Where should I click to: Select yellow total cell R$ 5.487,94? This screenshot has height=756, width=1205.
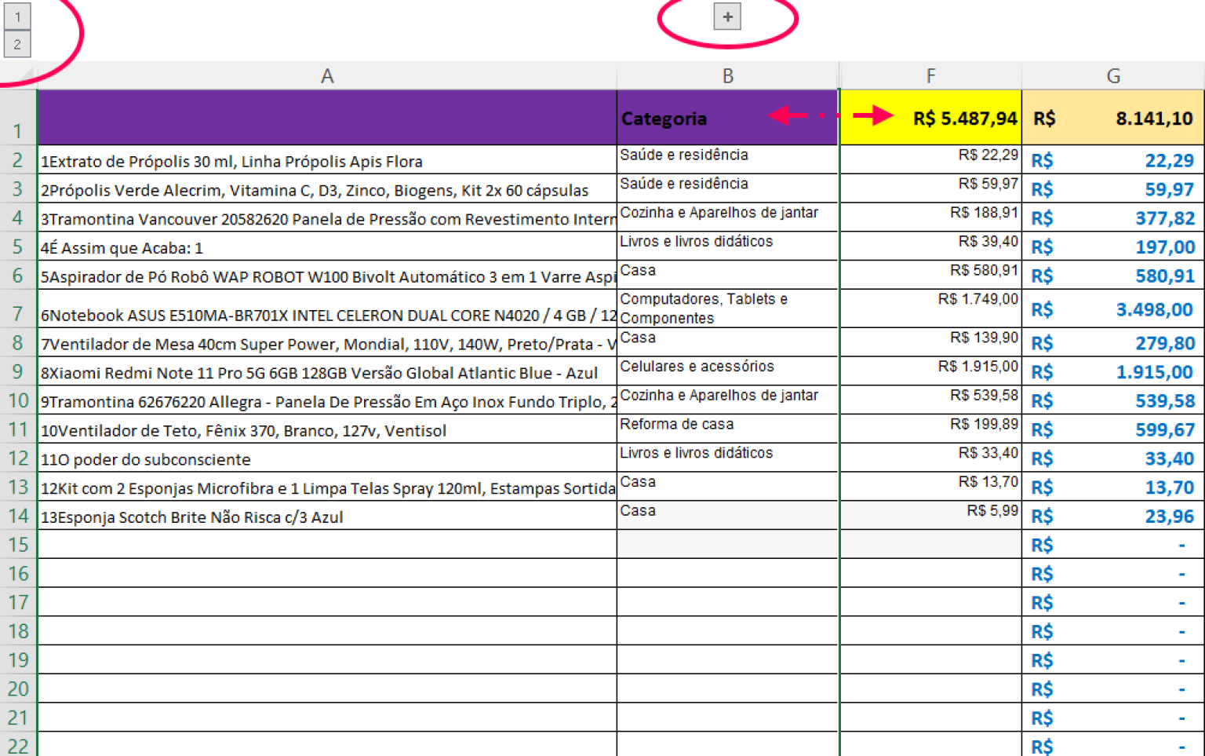coord(930,119)
